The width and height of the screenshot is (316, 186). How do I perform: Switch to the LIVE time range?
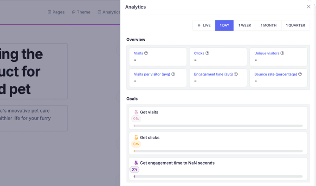pyautogui.click(x=204, y=25)
